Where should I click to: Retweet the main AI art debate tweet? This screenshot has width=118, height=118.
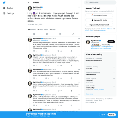[47, 34]
